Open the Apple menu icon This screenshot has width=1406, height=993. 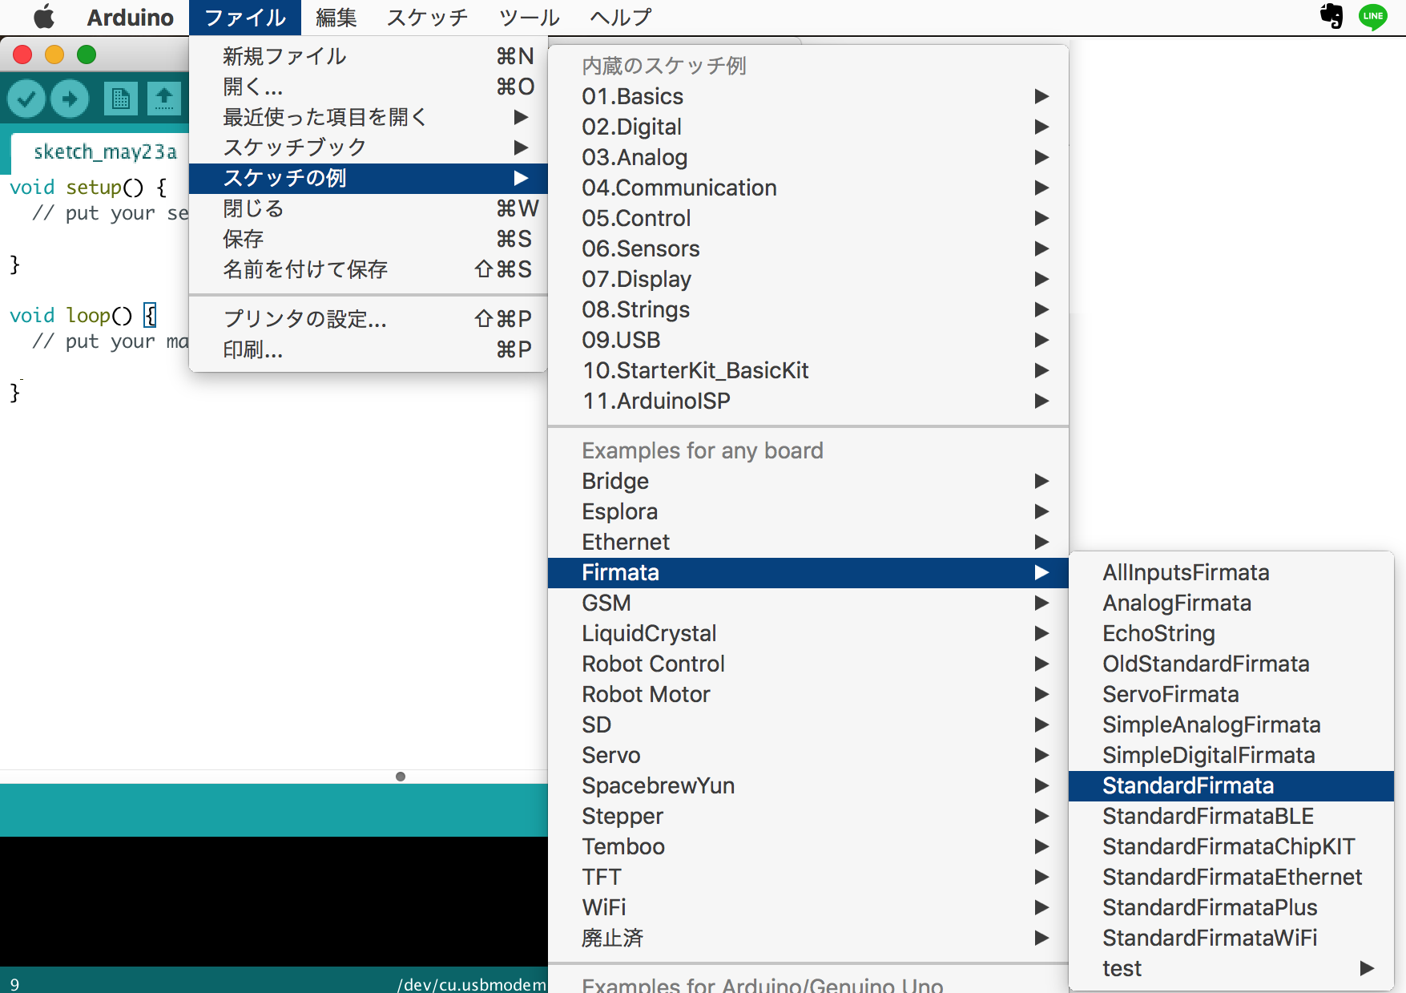tap(44, 17)
